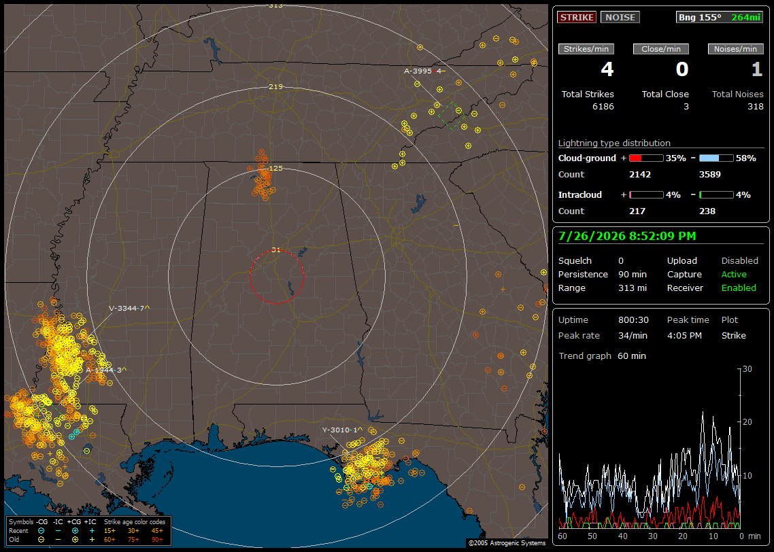The width and height of the screenshot is (774, 552).
Task: Click the negative cloud-ground count 3589
Action: click(710, 175)
